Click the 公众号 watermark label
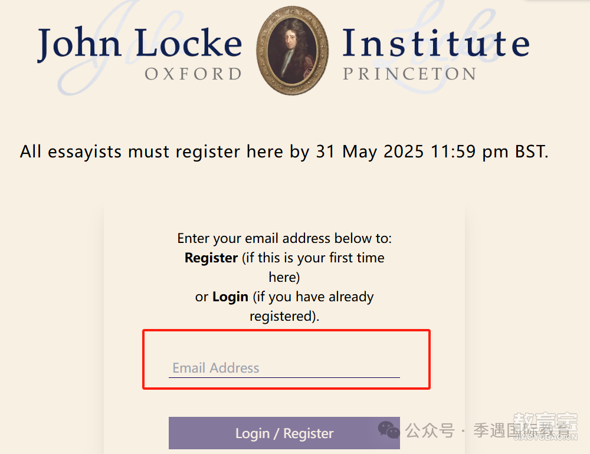Image resolution: width=590 pixels, height=454 pixels. coord(430,430)
